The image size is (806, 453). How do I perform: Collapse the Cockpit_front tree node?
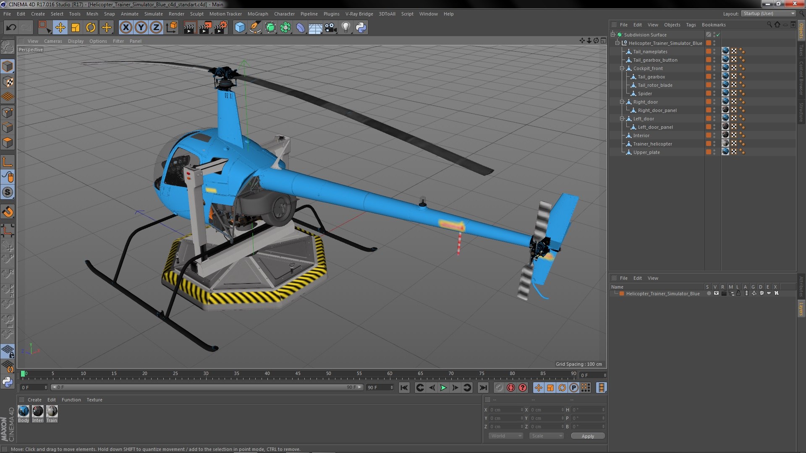pos(622,68)
